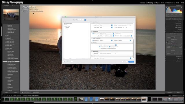Toggle the Detail panel on/off switch
This screenshot has height=104, width=185.
point(166,29)
